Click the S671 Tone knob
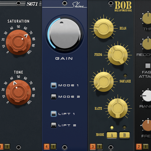Screen dimensions: 151x151 pos(18,92)
